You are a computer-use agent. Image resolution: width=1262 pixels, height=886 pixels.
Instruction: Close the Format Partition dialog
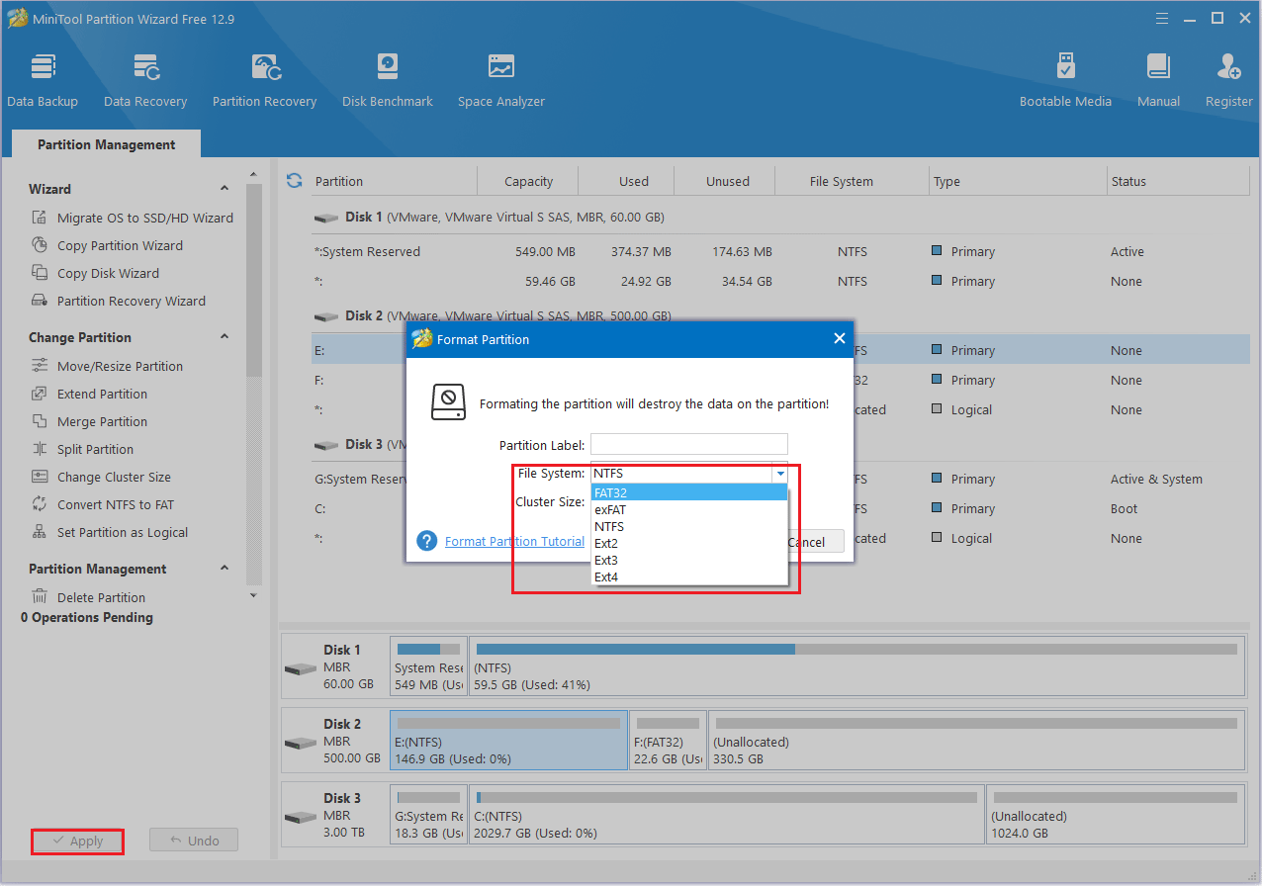pyautogui.click(x=840, y=338)
